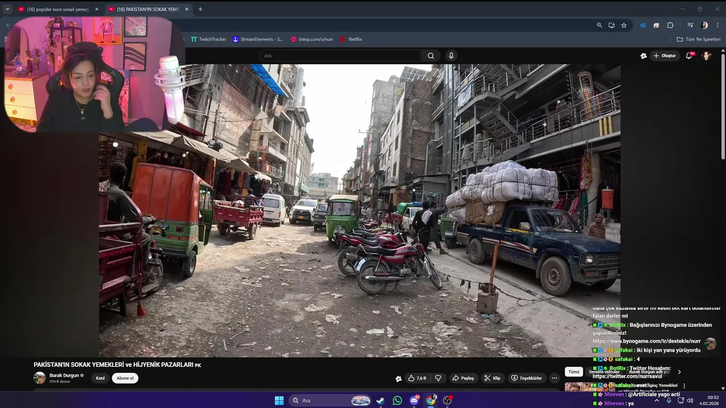
Task: Select the 'Senden videolar' filter chip
Action: pos(603,372)
